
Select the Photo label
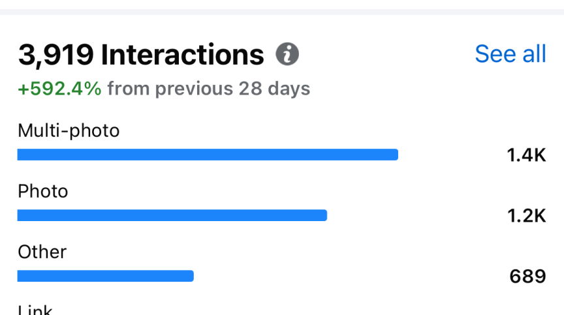pyautogui.click(x=43, y=191)
